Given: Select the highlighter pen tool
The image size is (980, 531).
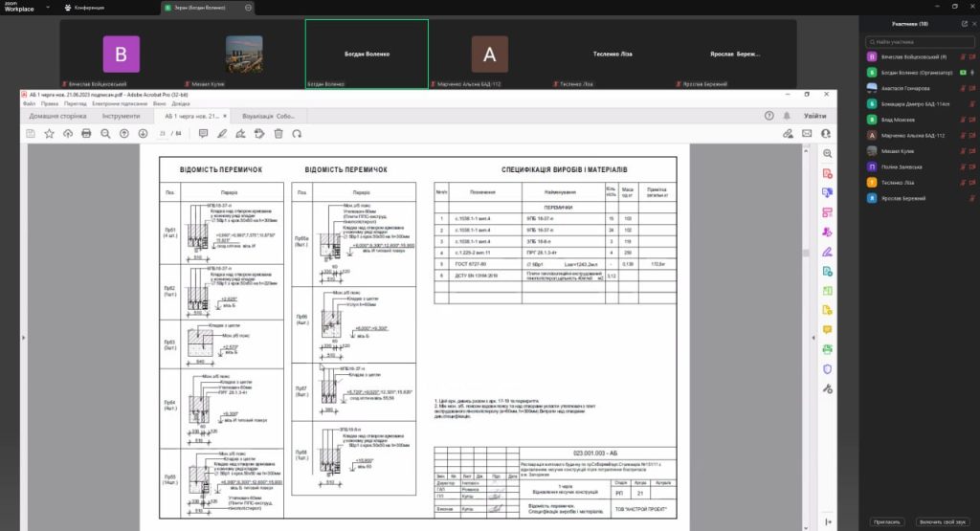Looking at the screenshot, I should (221, 134).
